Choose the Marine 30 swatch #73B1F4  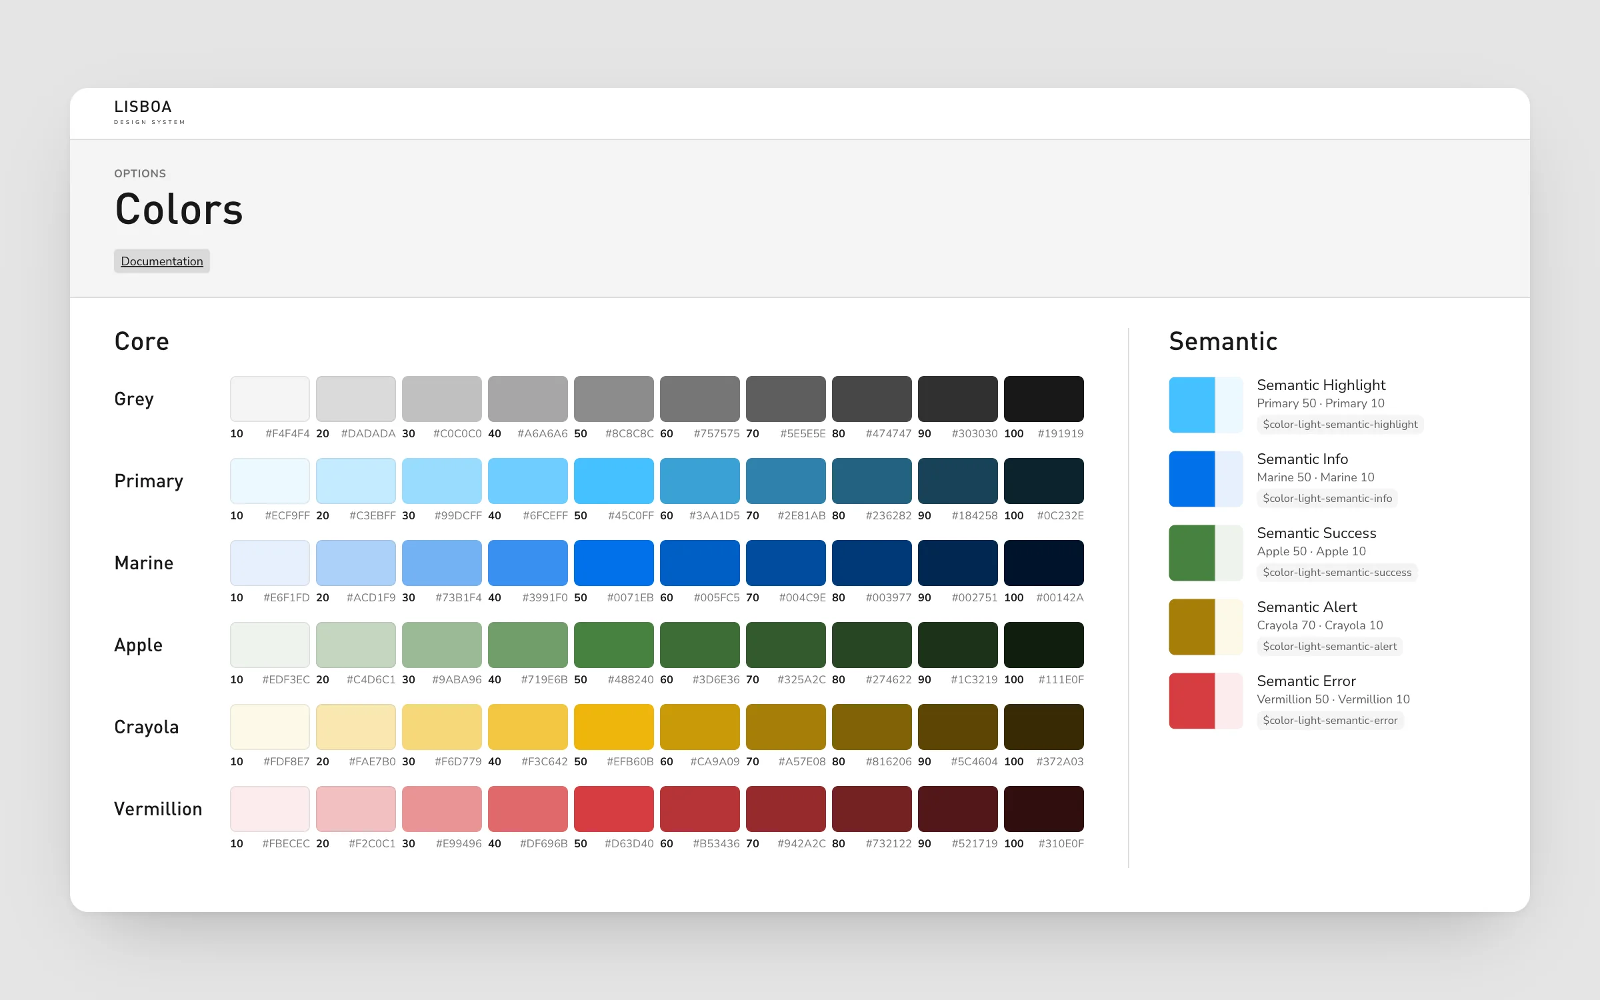tap(442, 563)
